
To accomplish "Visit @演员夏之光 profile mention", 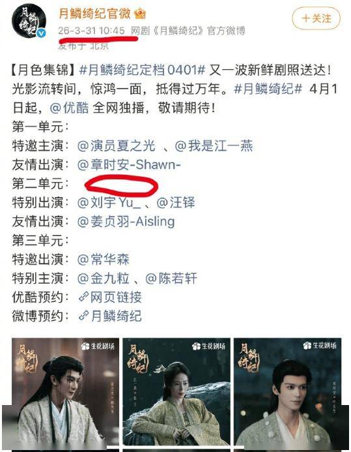I will point(117,146).
